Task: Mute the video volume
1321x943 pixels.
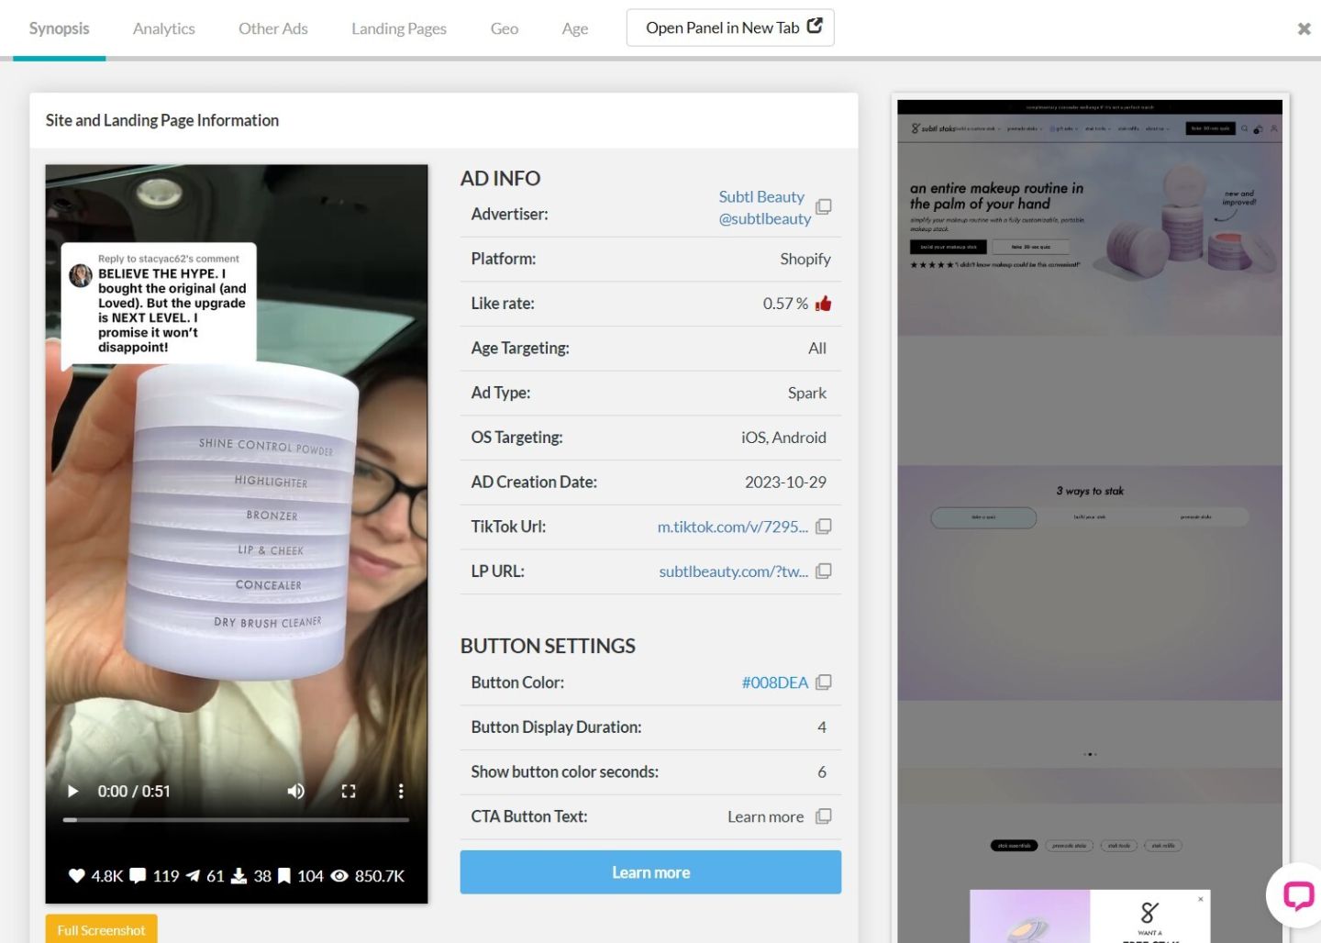Action: pos(295,792)
